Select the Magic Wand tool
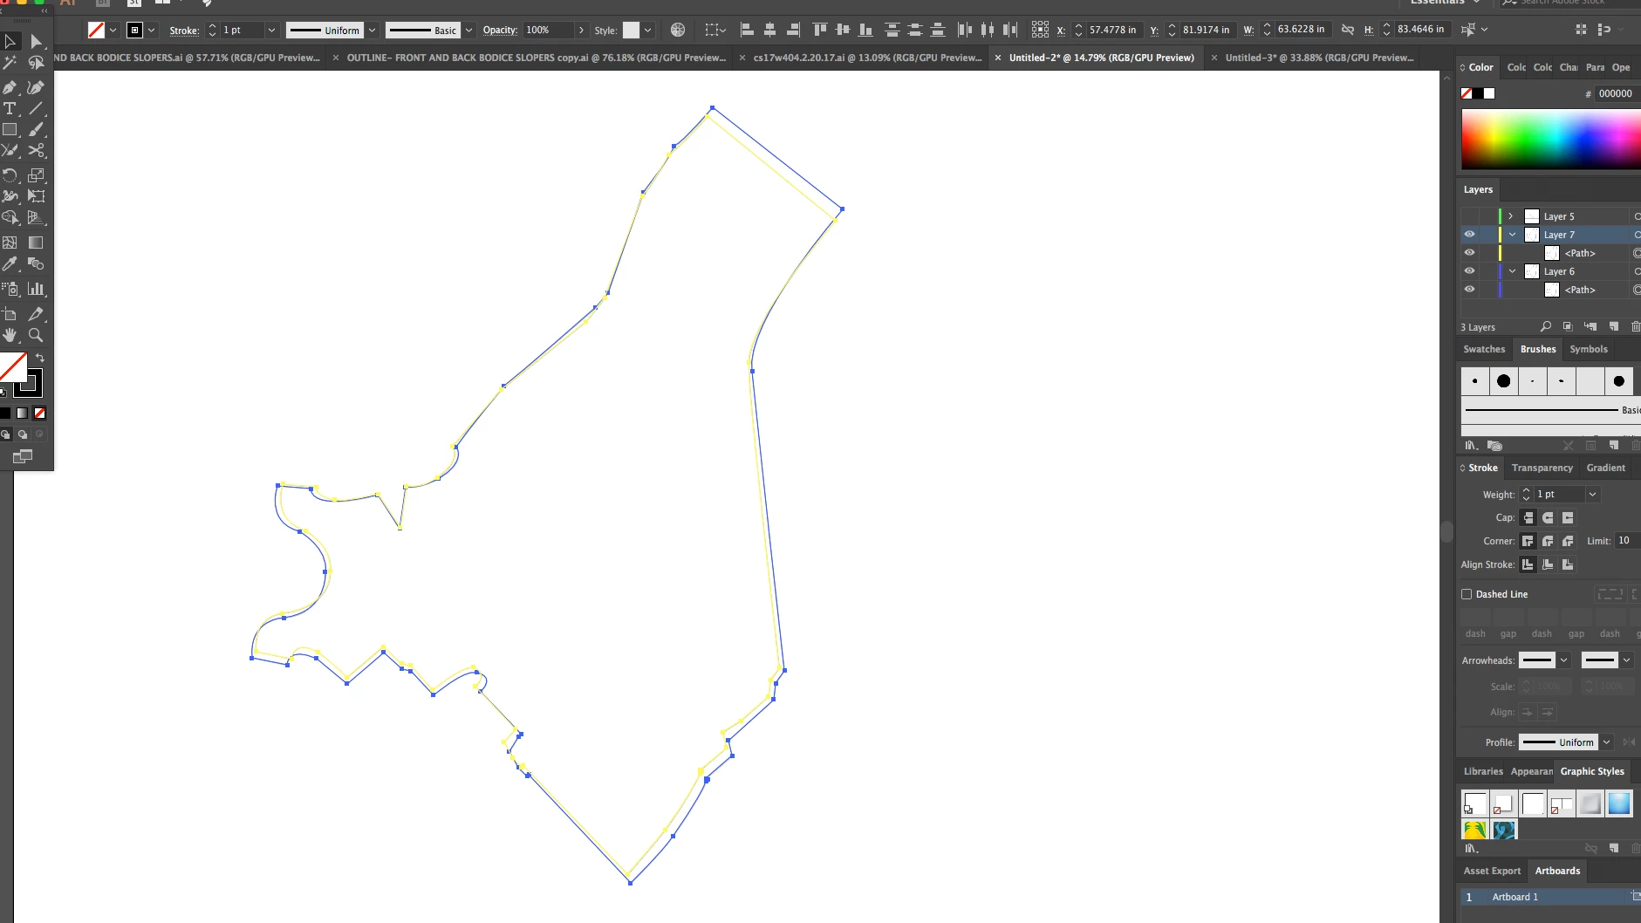The image size is (1641, 923). [10, 63]
